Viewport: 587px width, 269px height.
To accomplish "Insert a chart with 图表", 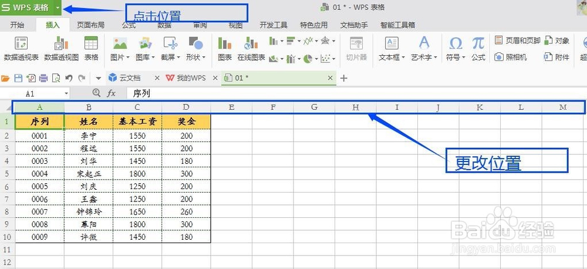I will click(225, 49).
